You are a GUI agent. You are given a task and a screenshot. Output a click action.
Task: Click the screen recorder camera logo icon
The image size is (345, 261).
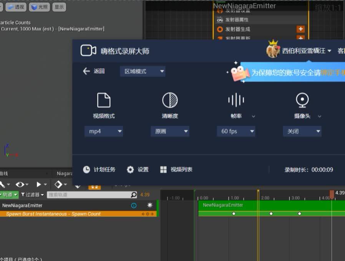coord(88,51)
